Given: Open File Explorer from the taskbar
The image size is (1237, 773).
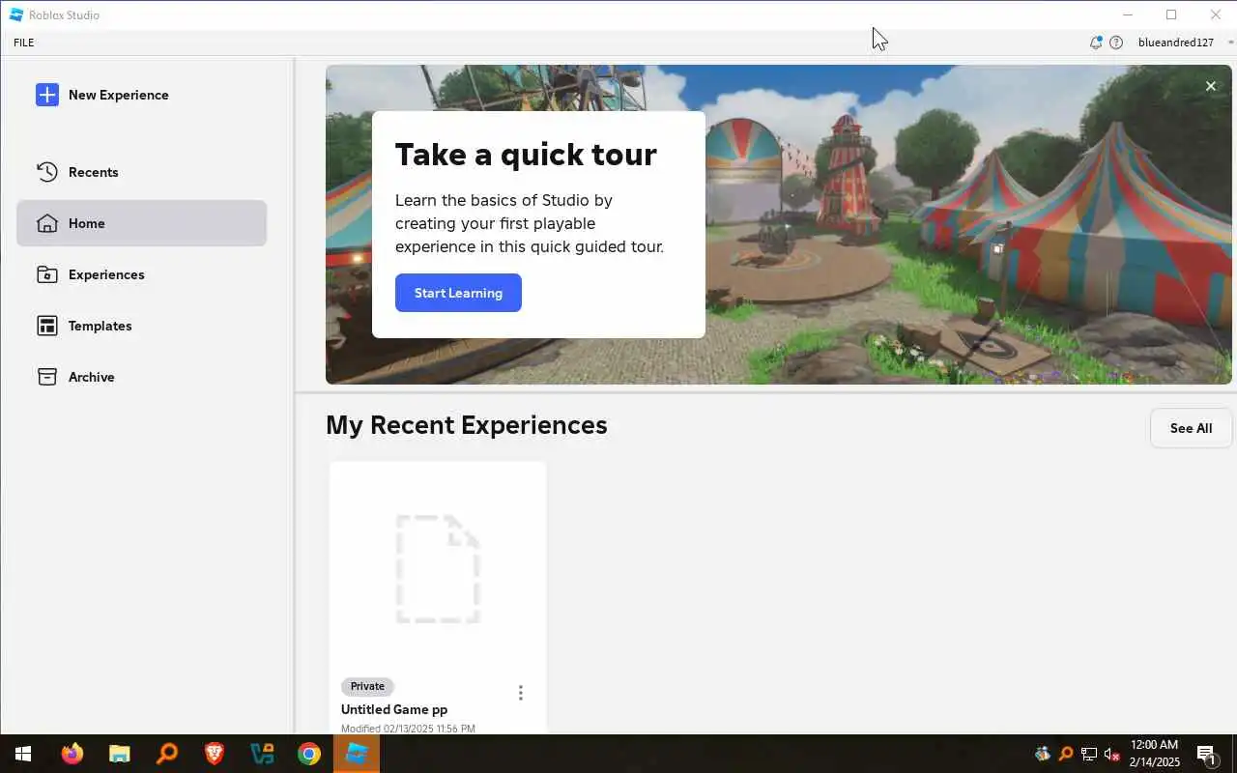Looking at the screenshot, I should (x=119, y=754).
